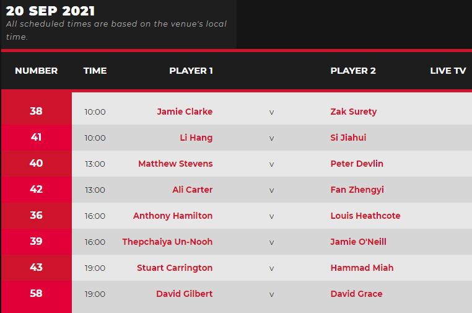The width and height of the screenshot is (472, 313).
Task: Open Si Jiahui player link
Action: tap(348, 138)
